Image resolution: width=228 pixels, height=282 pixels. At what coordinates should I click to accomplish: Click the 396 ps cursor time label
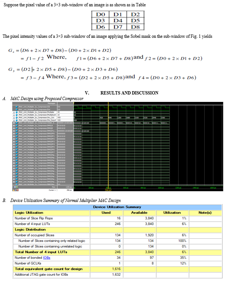(x=108, y=190)
